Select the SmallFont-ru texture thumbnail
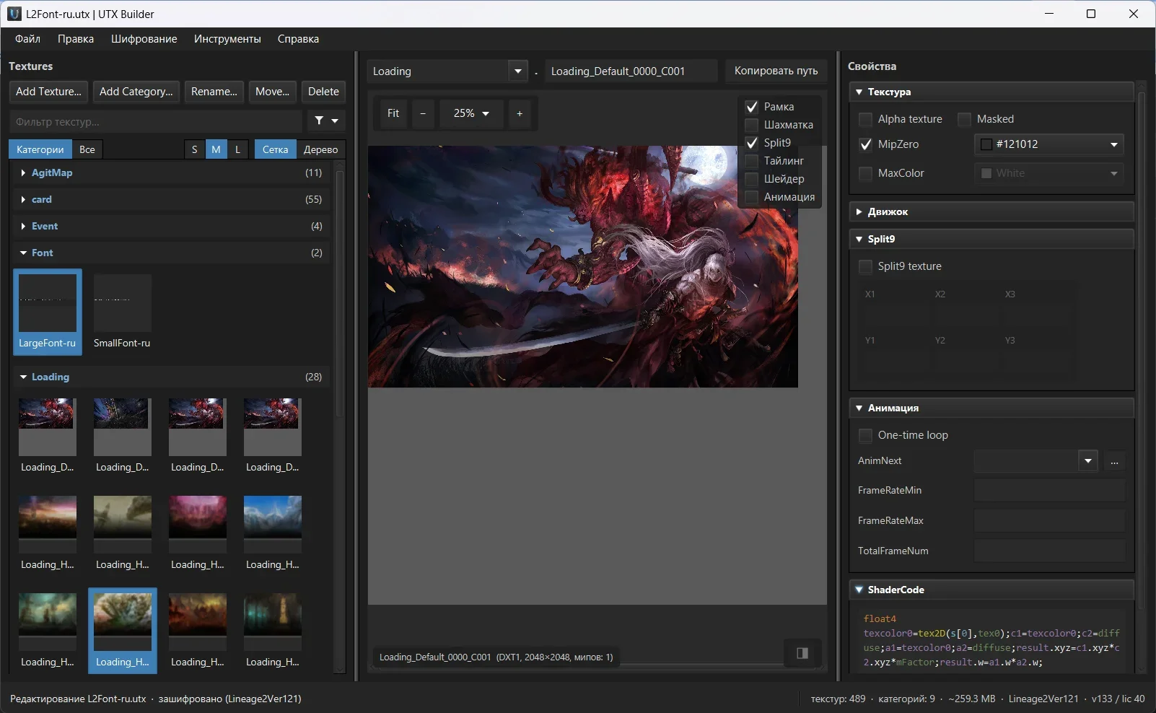The height and width of the screenshot is (713, 1156). tap(122, 312)
